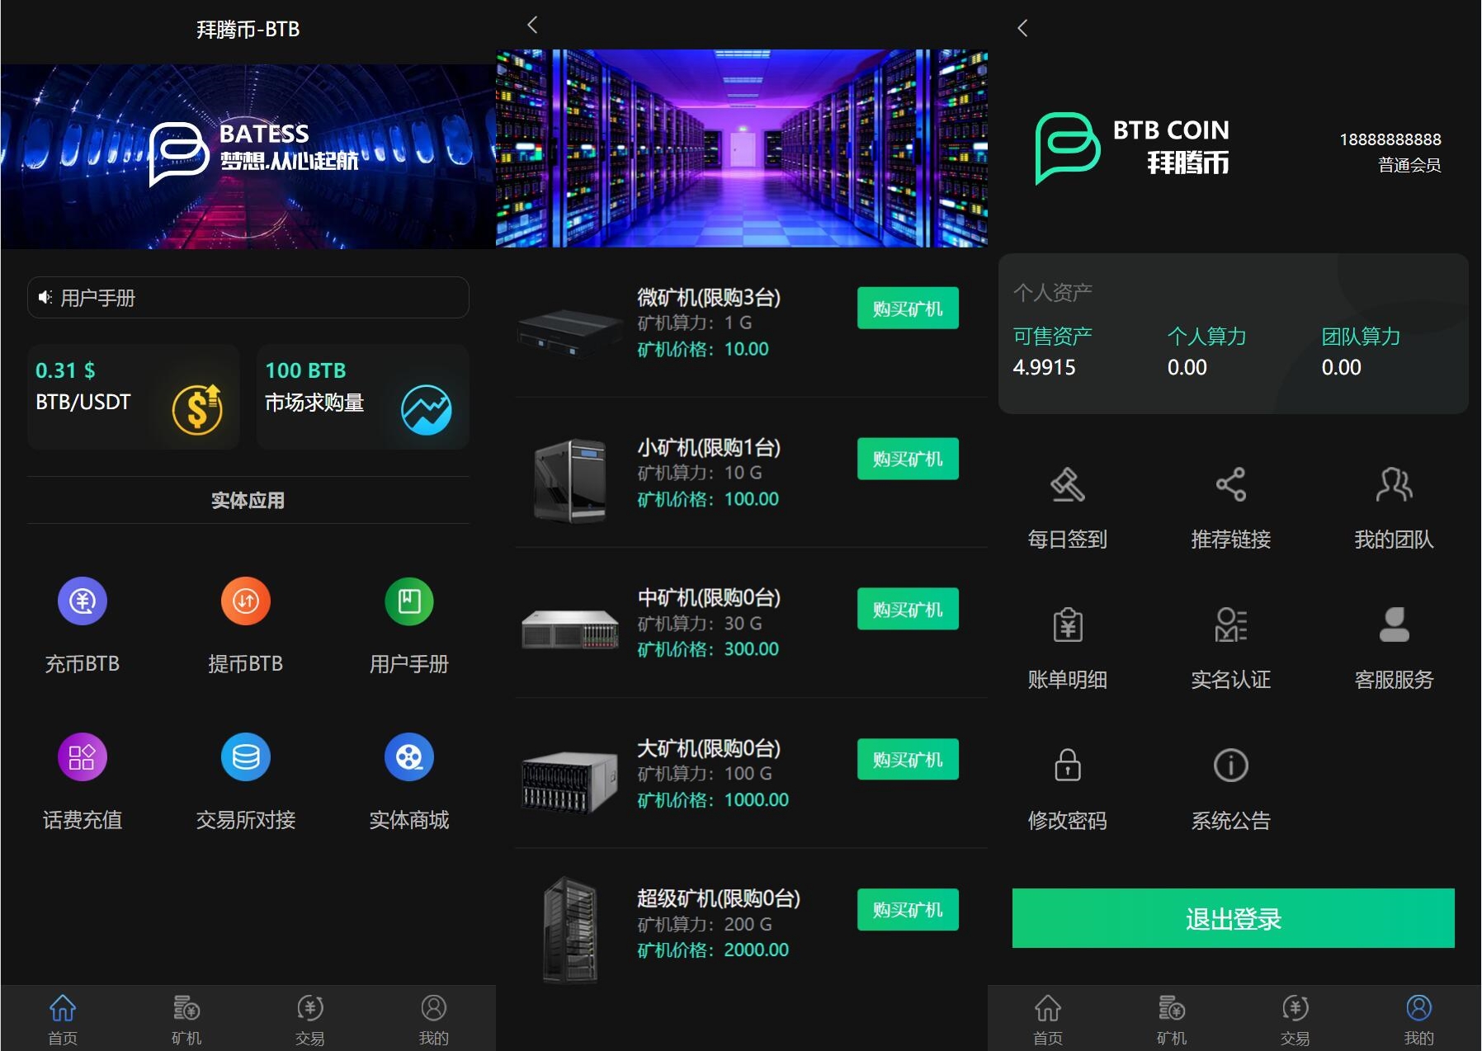Image resolution: width=1482 pixels, height=1051 pixels.
Task: Click the phone number 18888888888
Action: (x=1390, y=139)
